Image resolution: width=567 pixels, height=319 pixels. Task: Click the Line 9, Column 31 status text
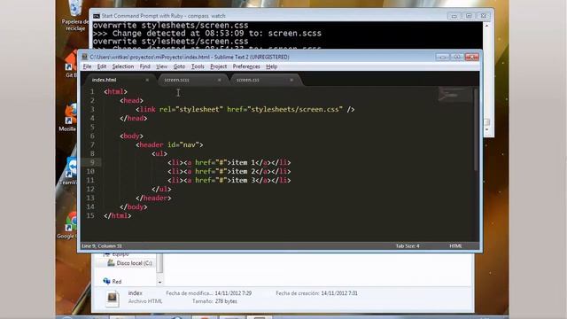tap(102, 246)
